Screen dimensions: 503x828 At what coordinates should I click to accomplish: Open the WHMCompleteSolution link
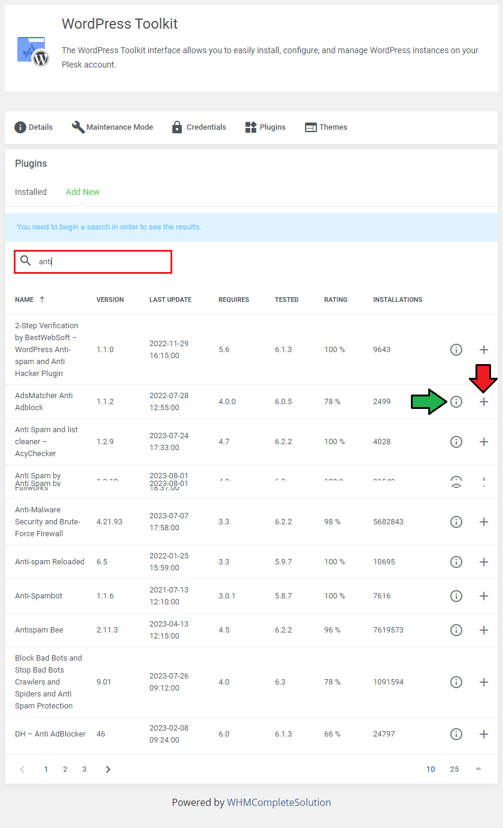pyautogui.click(x=279, y=802)
